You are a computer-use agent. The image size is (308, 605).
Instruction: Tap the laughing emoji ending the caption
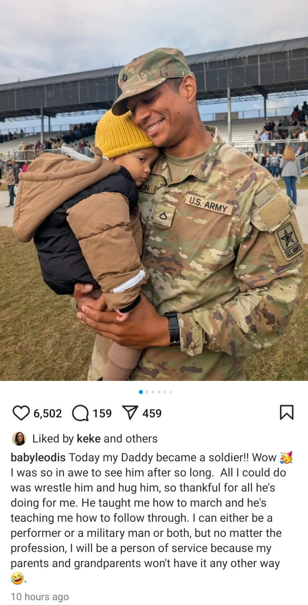point(17,578)
